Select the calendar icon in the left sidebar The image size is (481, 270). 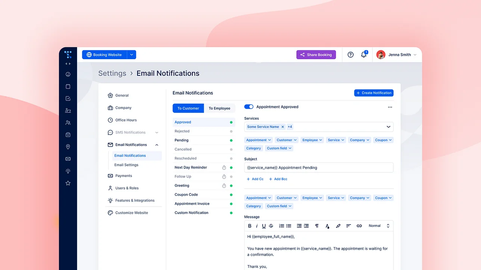pyautogui.click(x=68, y=86)
